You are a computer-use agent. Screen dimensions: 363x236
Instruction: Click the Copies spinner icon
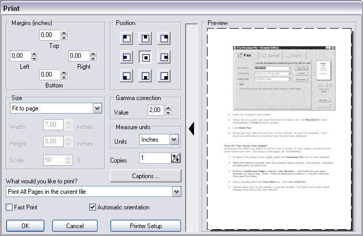(x=176, y=158)
